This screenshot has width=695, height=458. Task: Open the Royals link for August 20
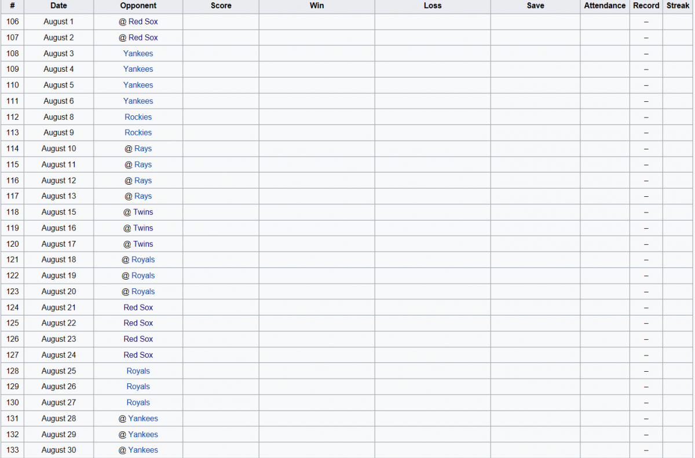point(143,291)
